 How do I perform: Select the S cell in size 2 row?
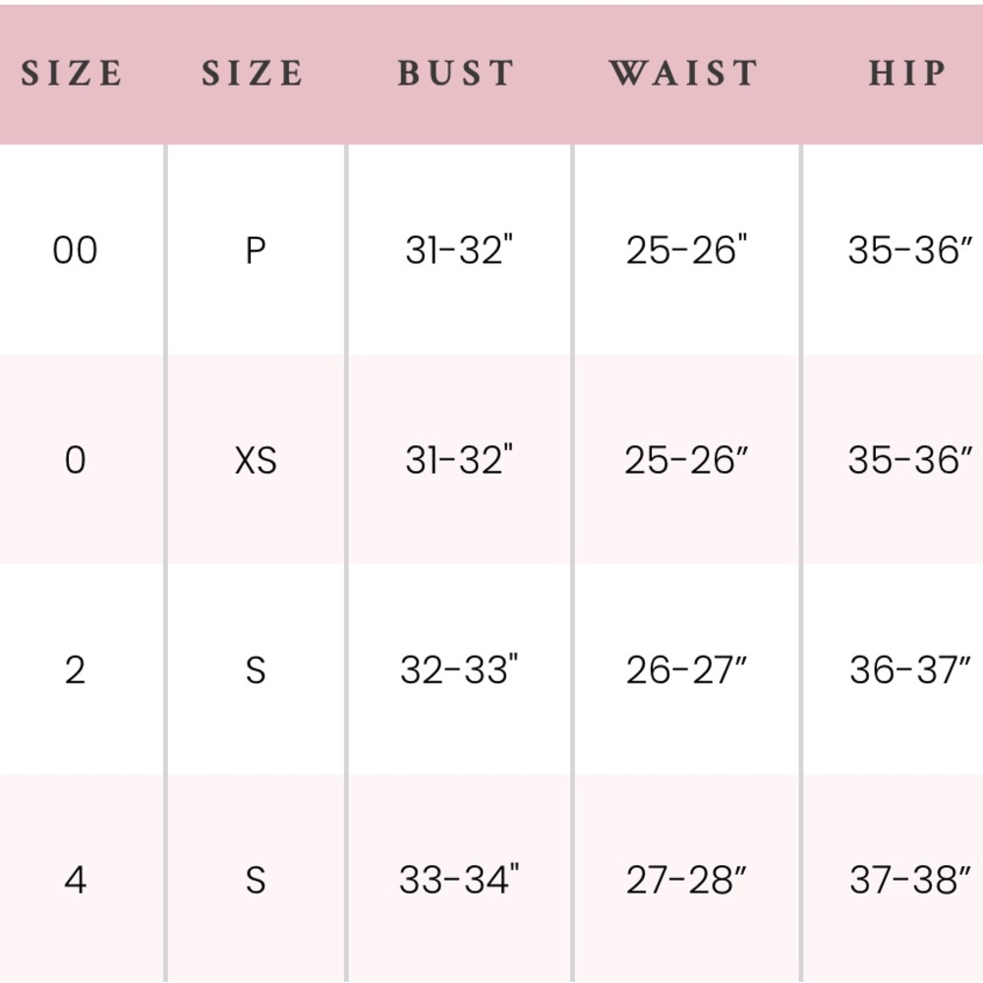click(256, 670)
